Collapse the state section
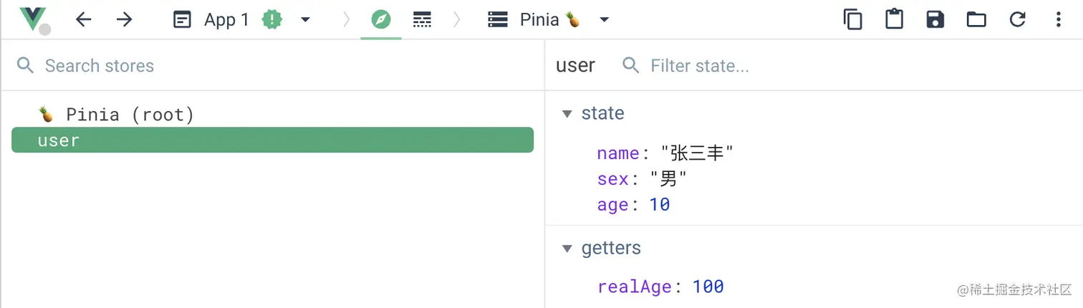Screen dimensions: 1083x308 (x=568, y=113)
